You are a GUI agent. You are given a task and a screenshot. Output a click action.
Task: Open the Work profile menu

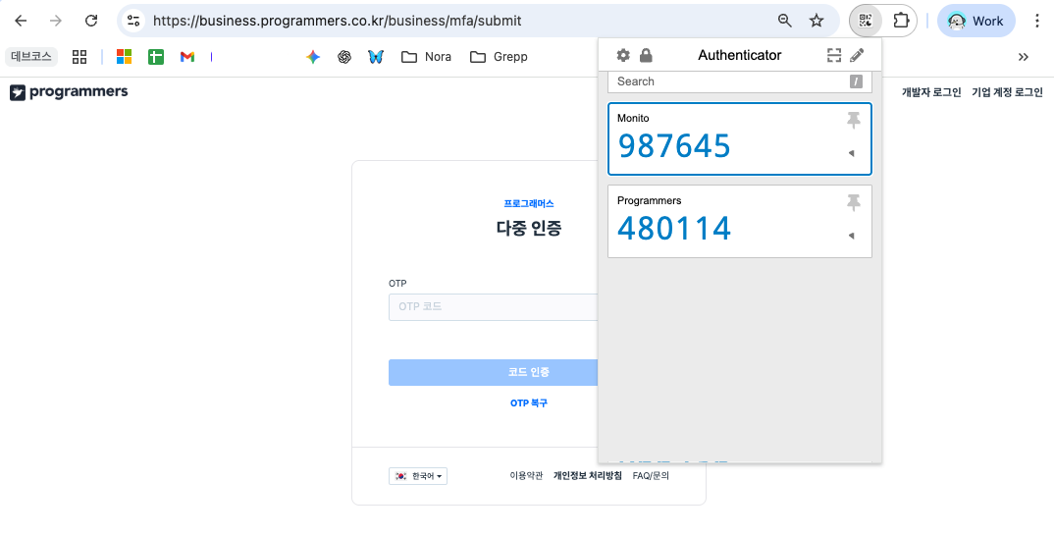(x=976, y=21)
